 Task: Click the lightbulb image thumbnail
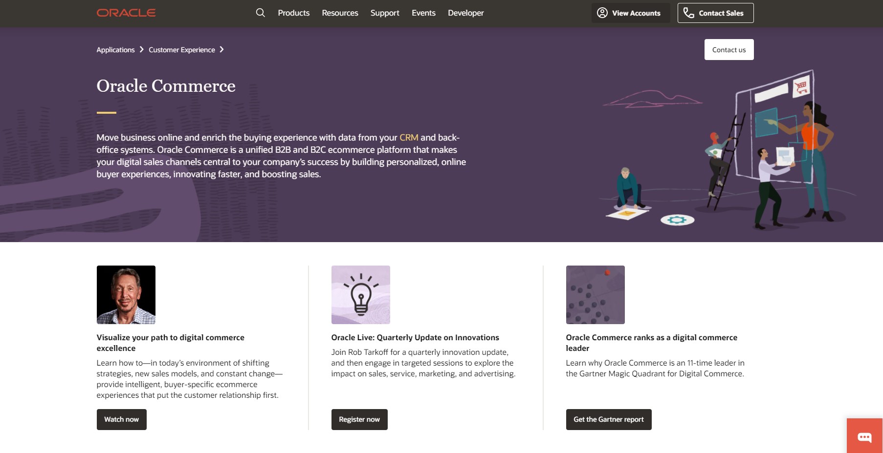click(361, 295)
